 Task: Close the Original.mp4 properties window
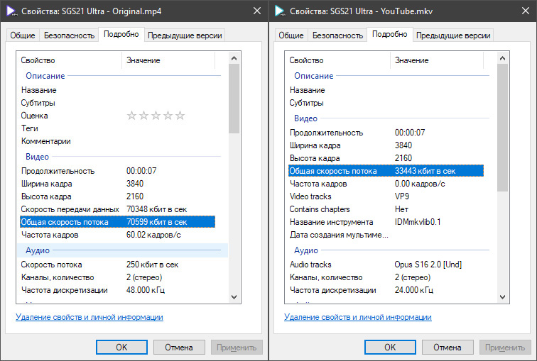tap(254, 11)
